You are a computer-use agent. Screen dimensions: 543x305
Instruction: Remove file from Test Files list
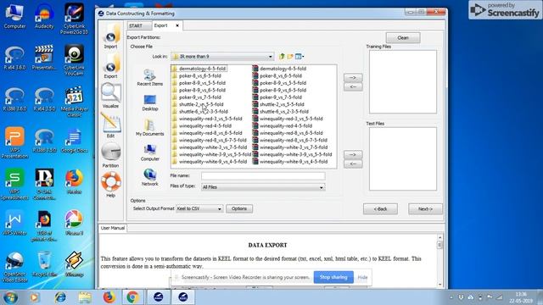point(353,164)
